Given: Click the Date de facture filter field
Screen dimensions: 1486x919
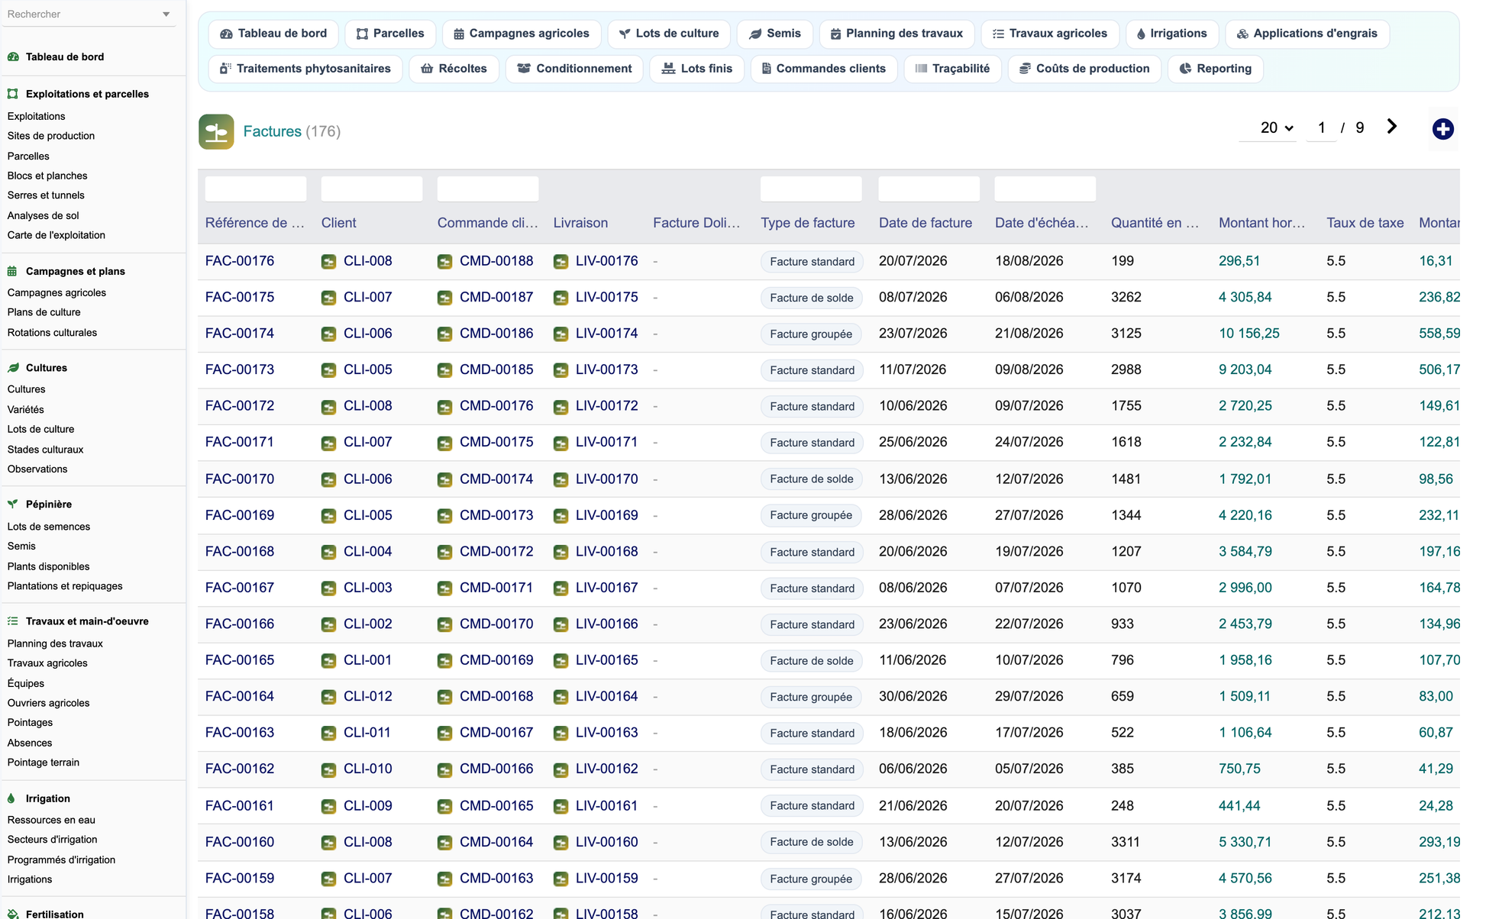Looking at the screenshot, I should pos(929,189).
